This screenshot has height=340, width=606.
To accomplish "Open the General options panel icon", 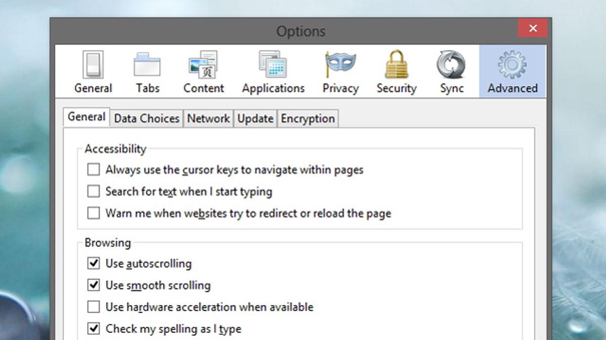I will point(93,72).
